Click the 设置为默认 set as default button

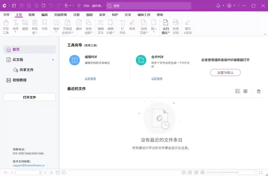225,73
